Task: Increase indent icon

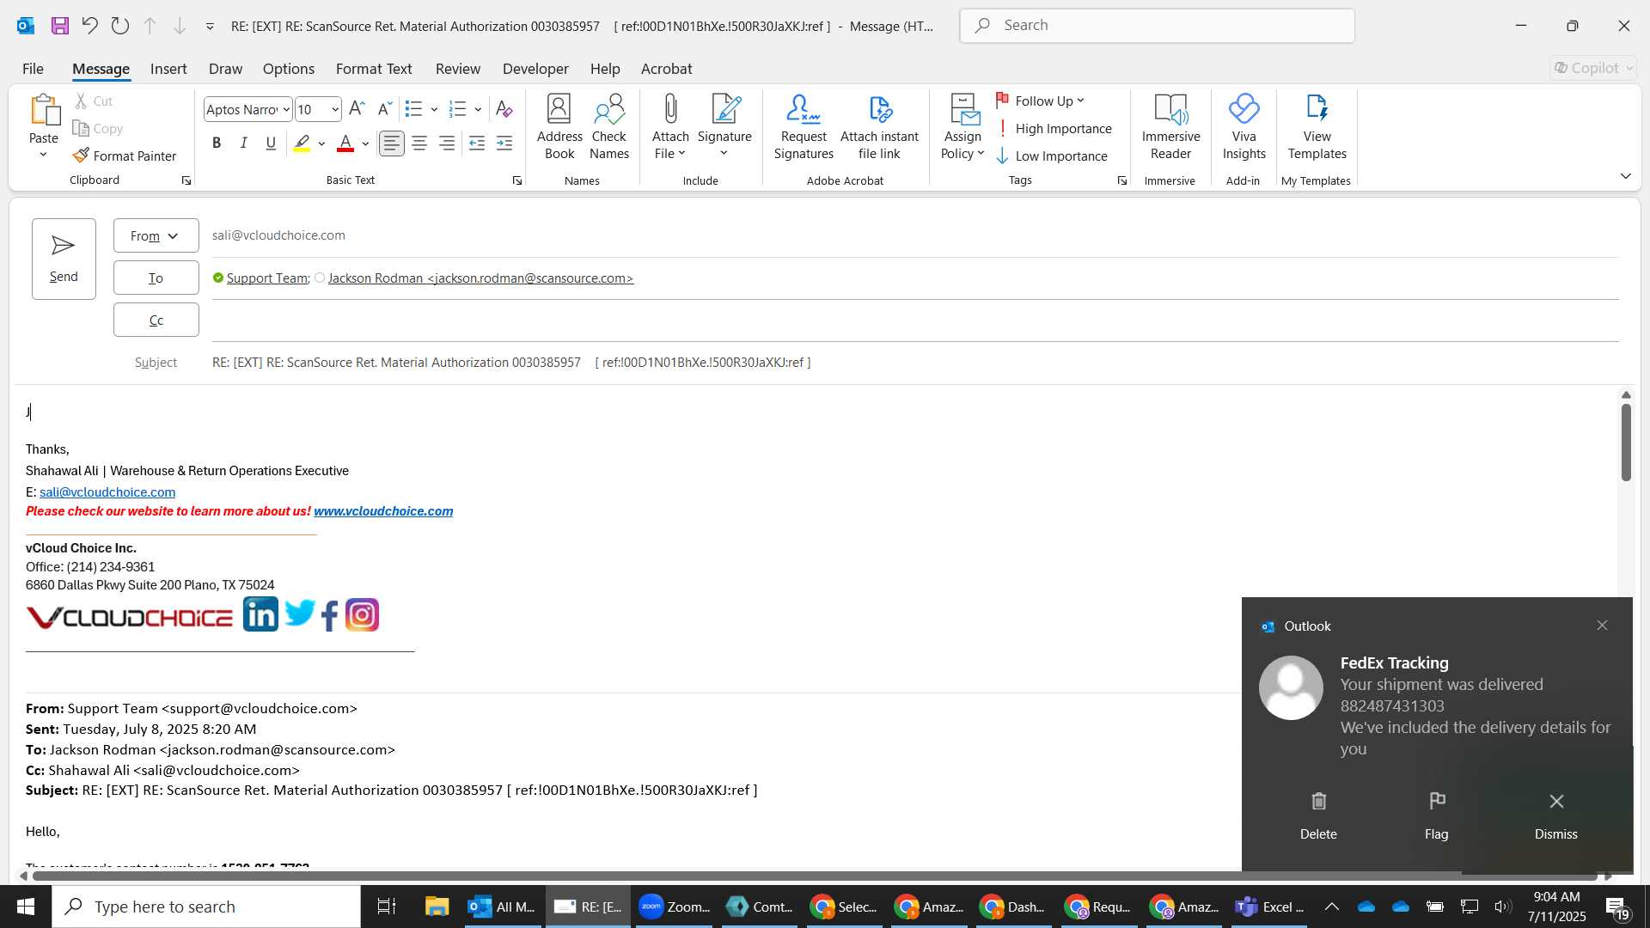Action: [x=504, y=143]
